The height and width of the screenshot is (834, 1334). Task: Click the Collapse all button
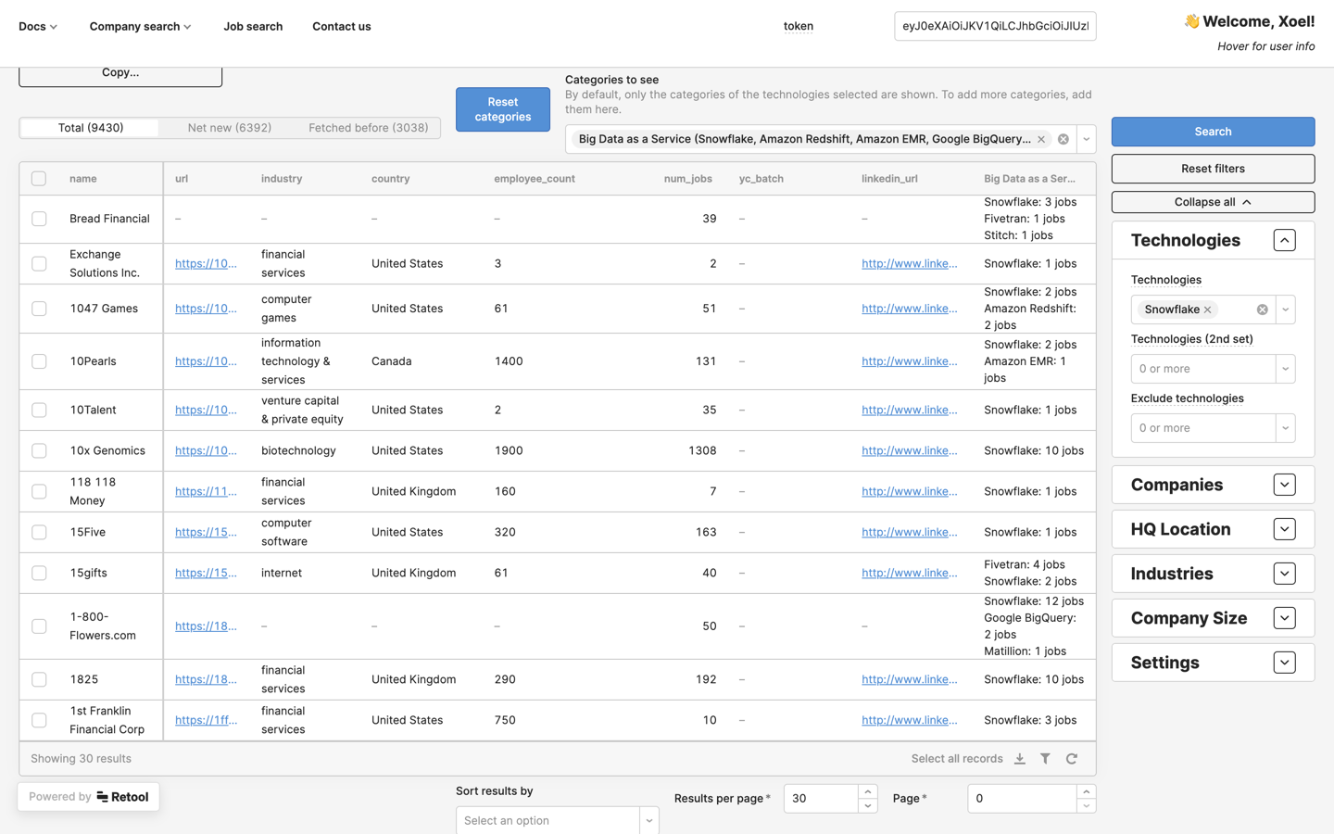(1213, 202)
